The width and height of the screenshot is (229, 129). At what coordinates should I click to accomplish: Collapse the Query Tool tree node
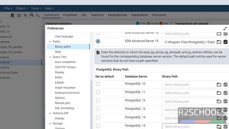coord(50,57)
